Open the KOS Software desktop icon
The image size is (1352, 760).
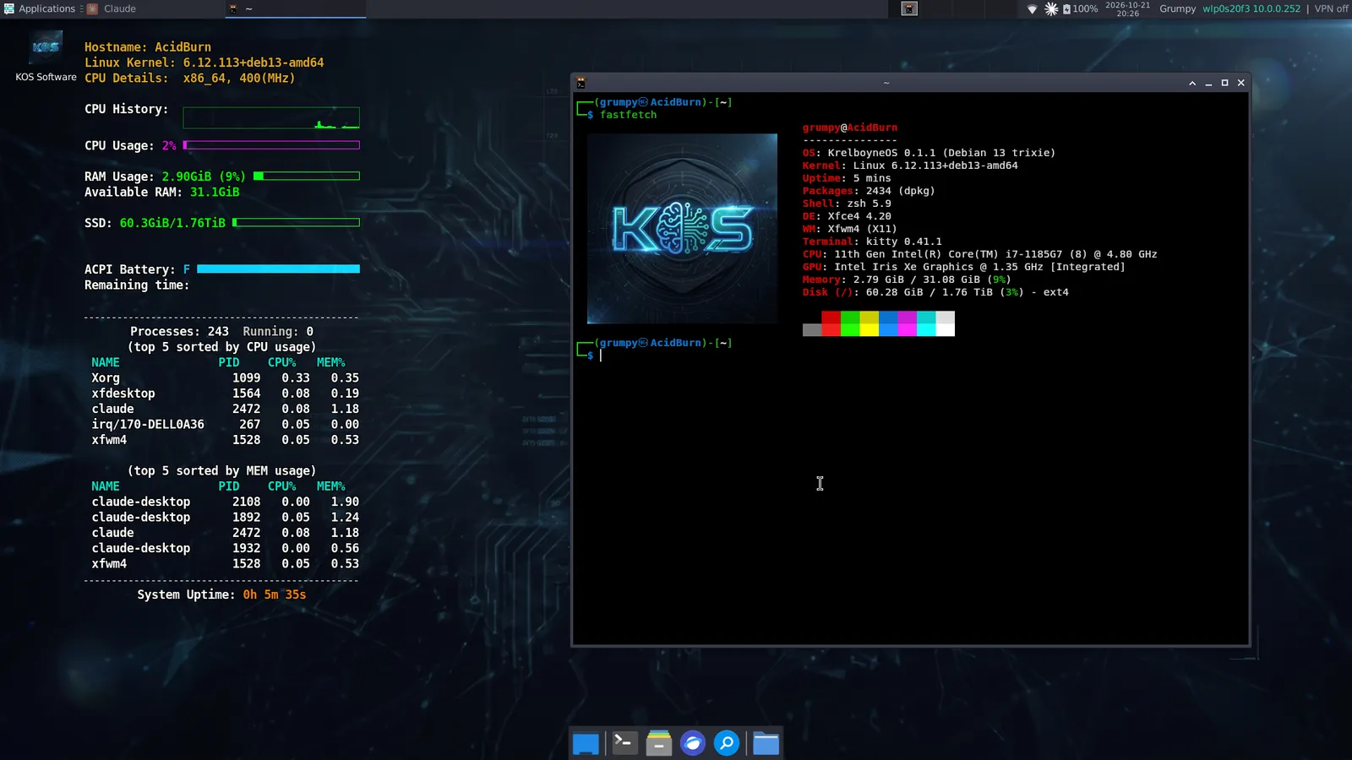46,57
